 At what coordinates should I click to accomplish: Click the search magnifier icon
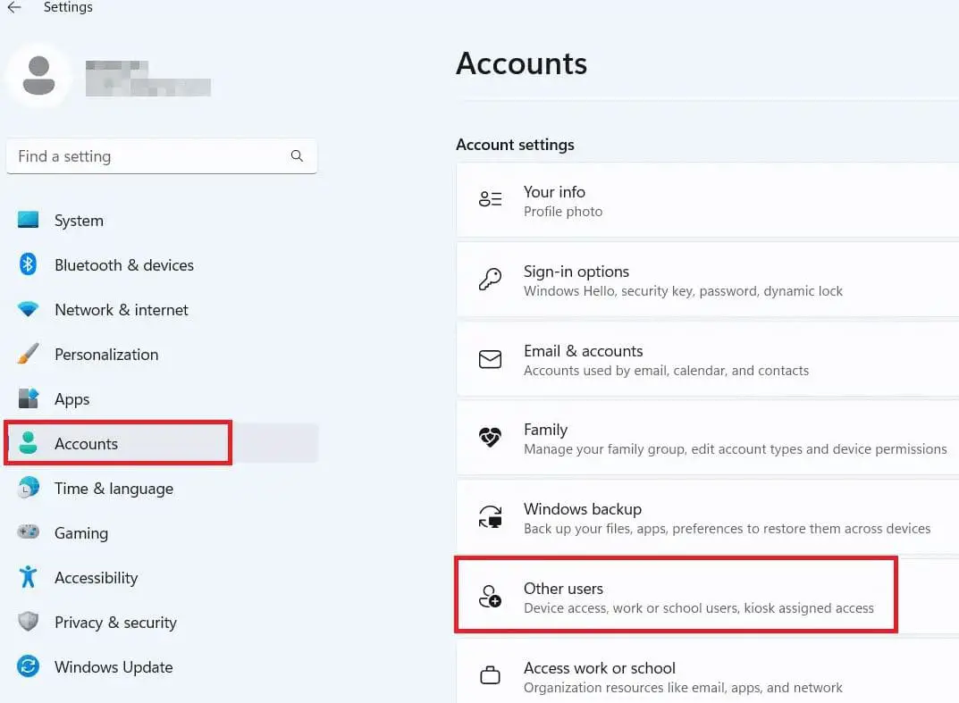coord(297,156)
